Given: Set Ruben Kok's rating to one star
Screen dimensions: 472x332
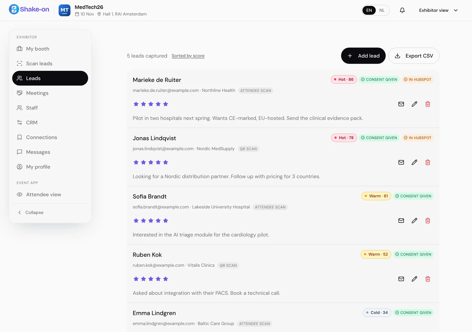Looking at the screenshot, I should click(136, 279).
